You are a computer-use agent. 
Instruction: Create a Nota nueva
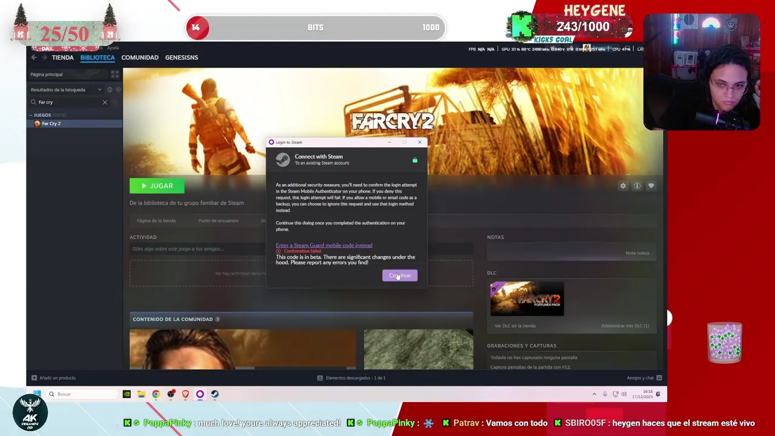[637, 253]
